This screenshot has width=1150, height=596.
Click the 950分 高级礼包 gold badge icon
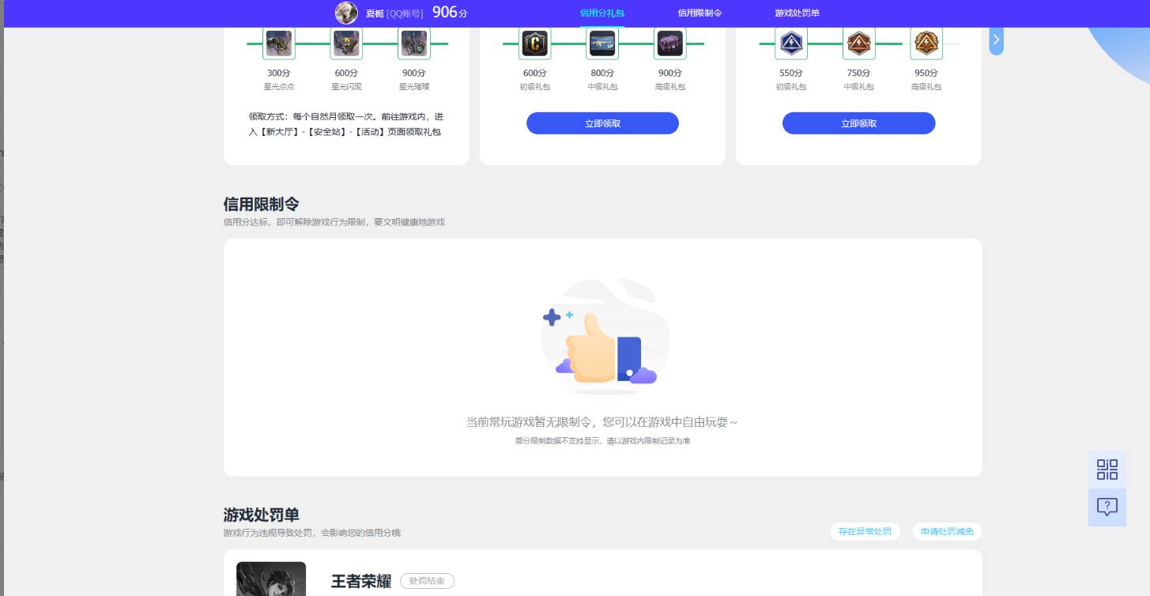pyautogui.click(x=926, y=43)
